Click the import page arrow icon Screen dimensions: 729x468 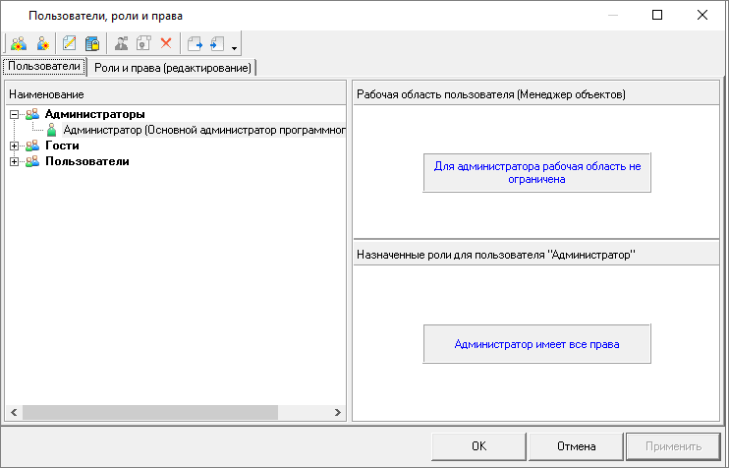[217, 43]
